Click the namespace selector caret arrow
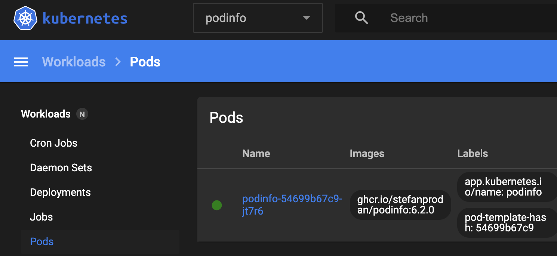The height and width of the screenshot is (256, 557). (306, 18)
